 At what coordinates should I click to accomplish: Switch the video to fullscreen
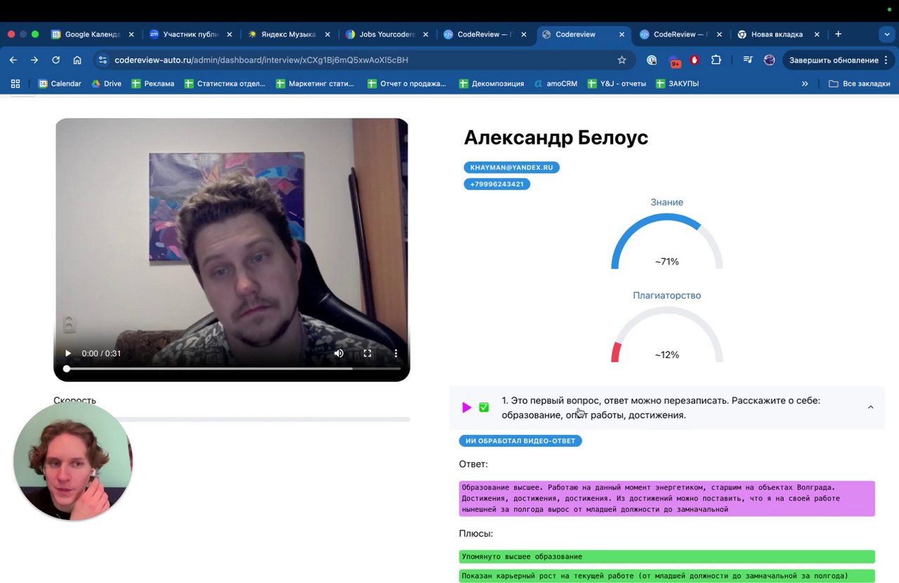[x=367, y=354]
